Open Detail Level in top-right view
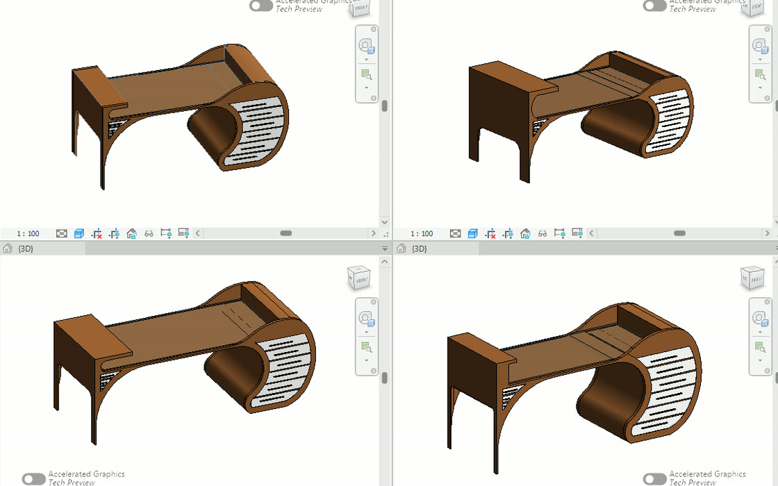778x486 pixels. 456,233
